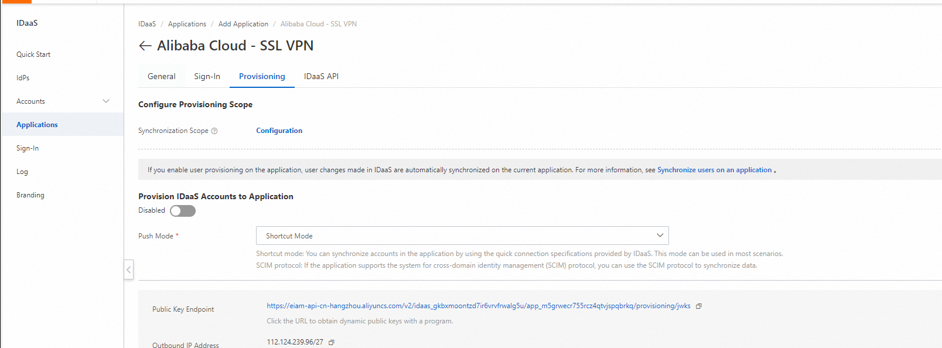Image resolution: width=942 pixels, height=348 pixels.
Task: Open the IDaaS API tab
Action: (321, 76)
